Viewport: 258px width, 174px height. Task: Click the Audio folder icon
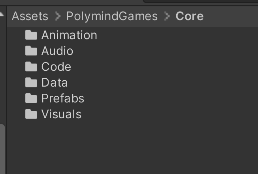(31, 51)
